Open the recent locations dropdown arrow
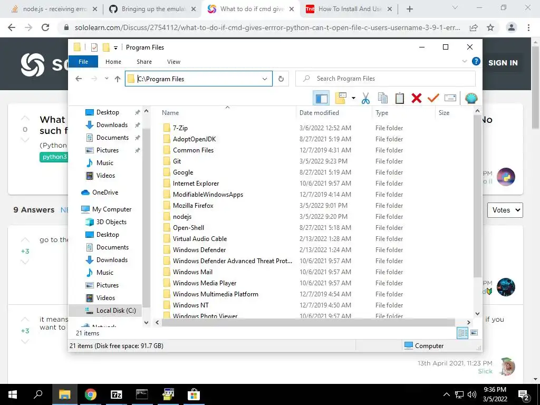 pyautogui.click(x=107, y=79)
